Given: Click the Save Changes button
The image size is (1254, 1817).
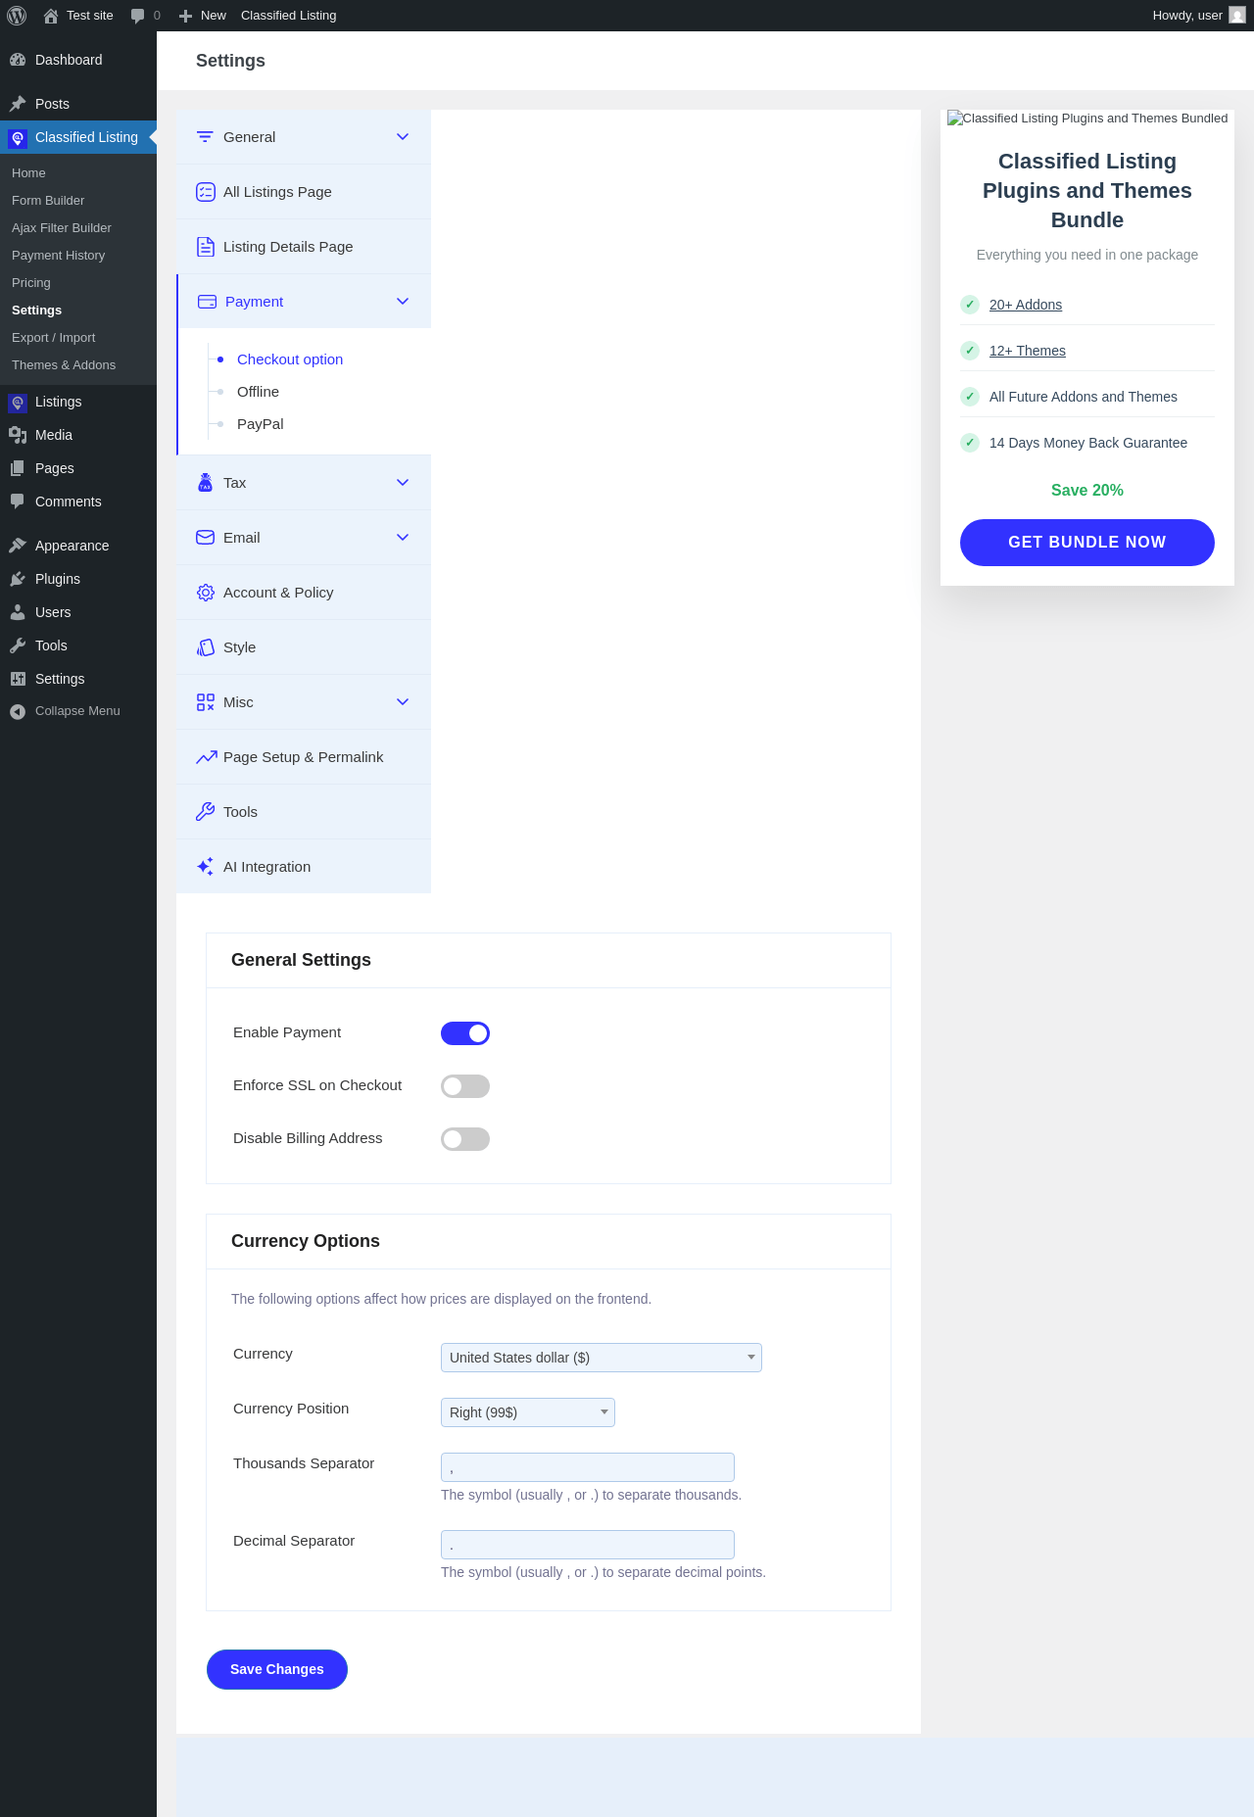Looking at the screenshot, I should [277, 1670].
